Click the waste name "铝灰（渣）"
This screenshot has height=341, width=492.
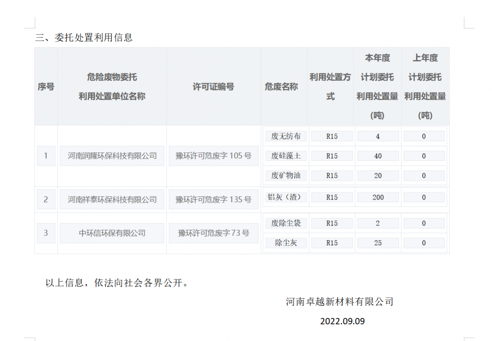coord(286,197)
